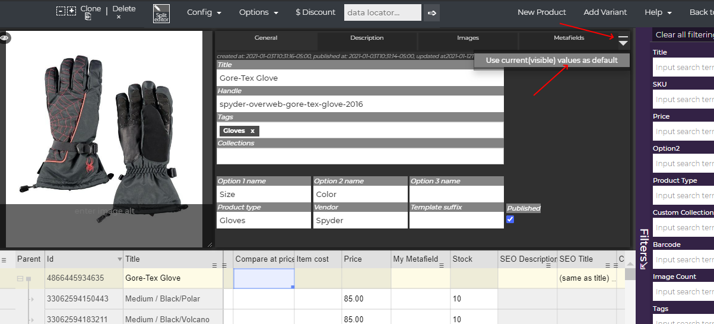Screen dimensions: 714x324
Task: Collapse the Gore-Tex Glove parent row
Action: (20, 278)
